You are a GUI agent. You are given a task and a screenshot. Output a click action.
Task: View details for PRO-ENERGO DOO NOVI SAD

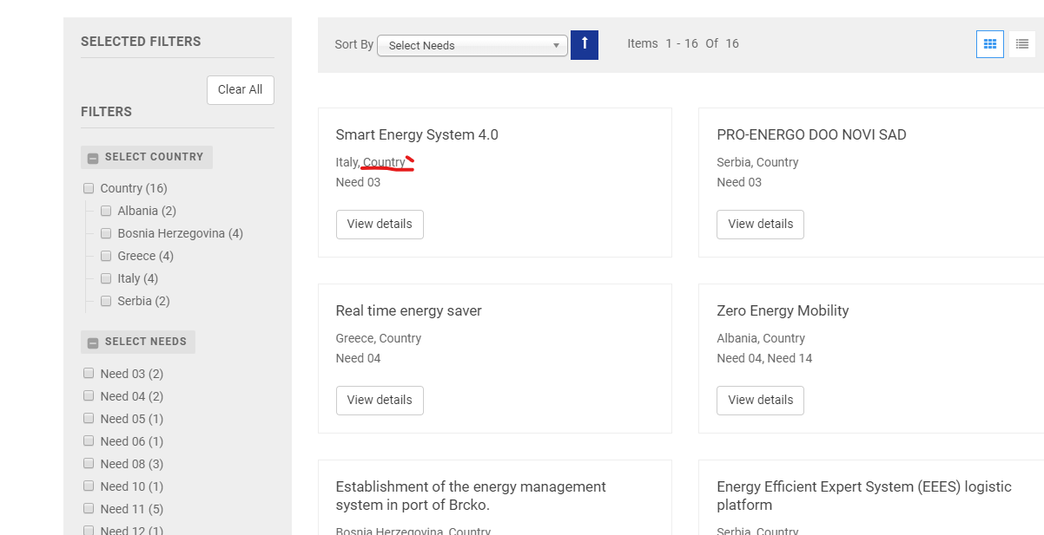pos(760,224)
